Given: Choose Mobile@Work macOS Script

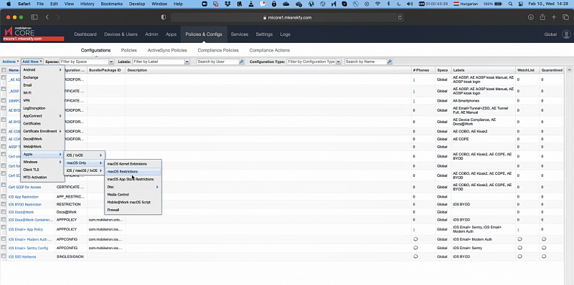Looking at the screenshot, I should click(x=133, y=202).
